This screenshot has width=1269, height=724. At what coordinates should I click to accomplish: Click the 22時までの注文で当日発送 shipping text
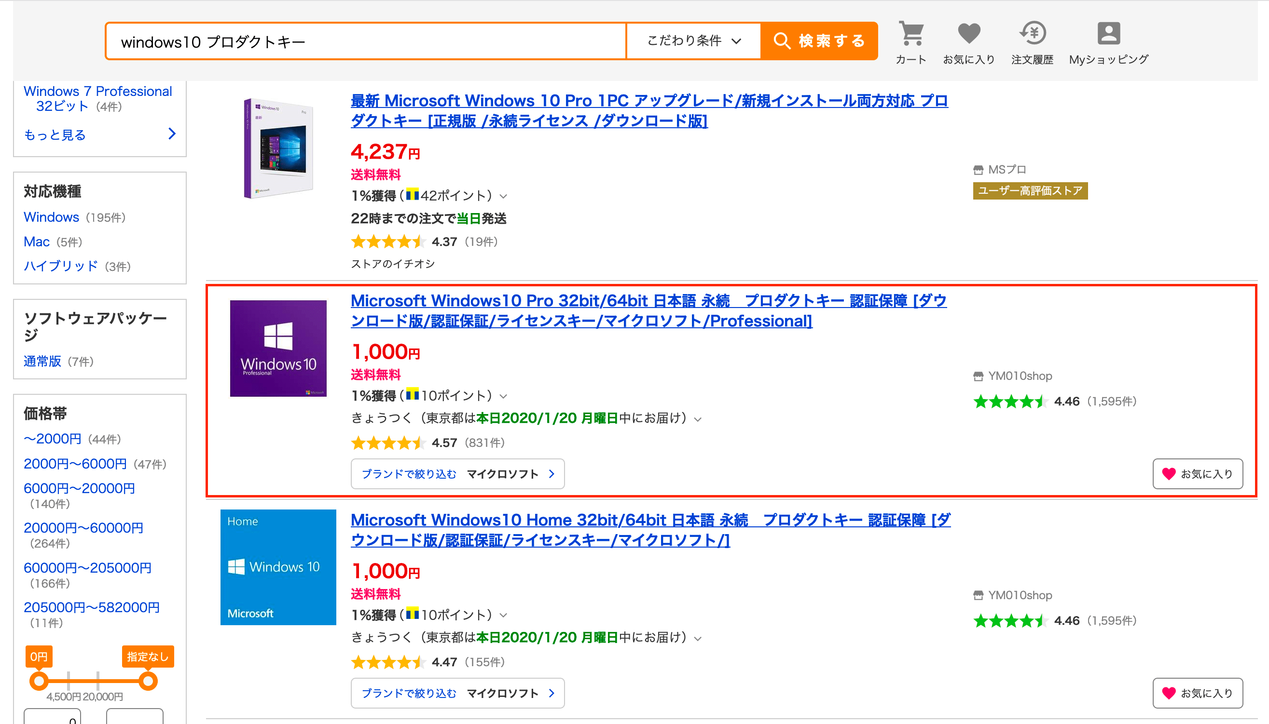point(428,218)
